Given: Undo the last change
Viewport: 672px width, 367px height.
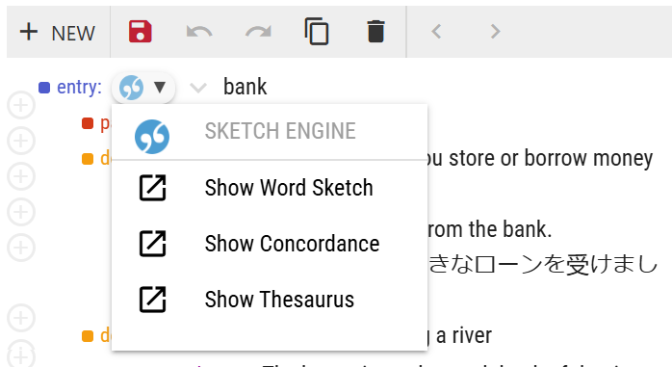Looking at the screenshot, I should (199, 32).
